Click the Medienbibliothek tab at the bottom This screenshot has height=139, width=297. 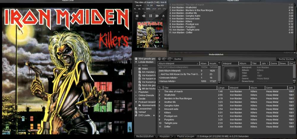pyautogui.click(x=145, y=136)
